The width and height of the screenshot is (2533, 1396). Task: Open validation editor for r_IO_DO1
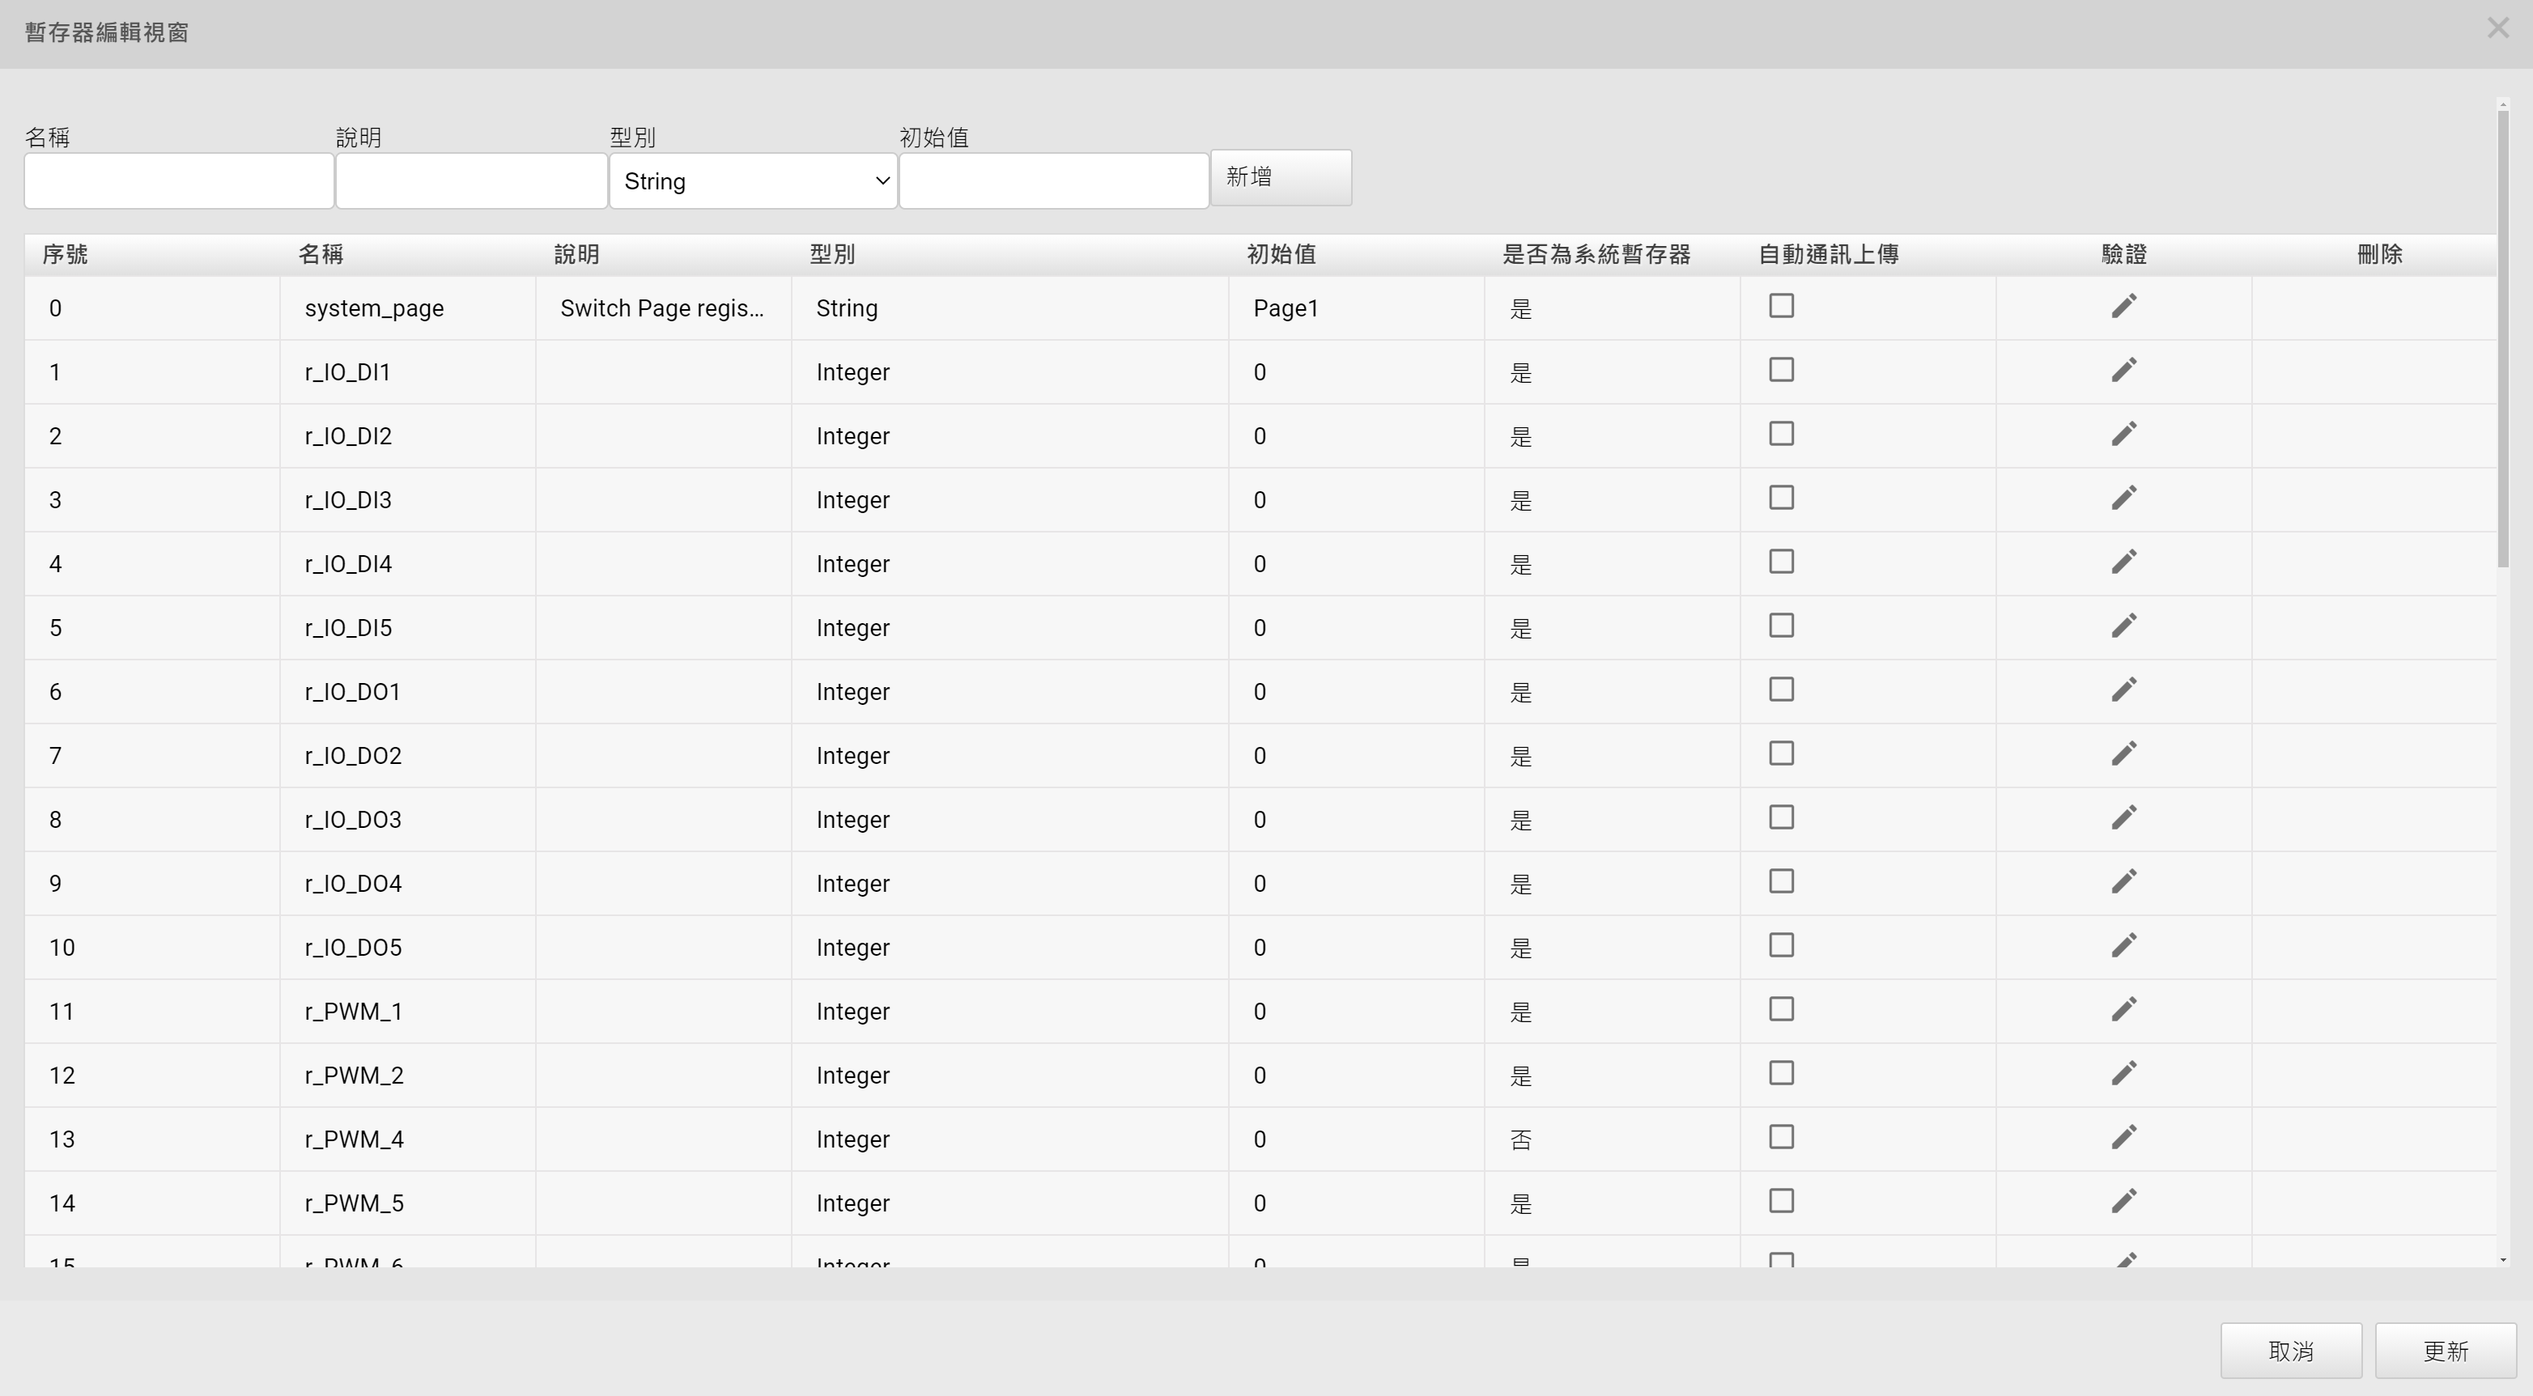tap(2124, 690)
